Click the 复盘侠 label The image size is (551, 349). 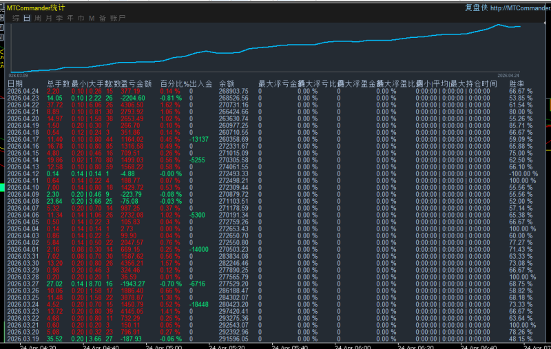click(477, 8)
